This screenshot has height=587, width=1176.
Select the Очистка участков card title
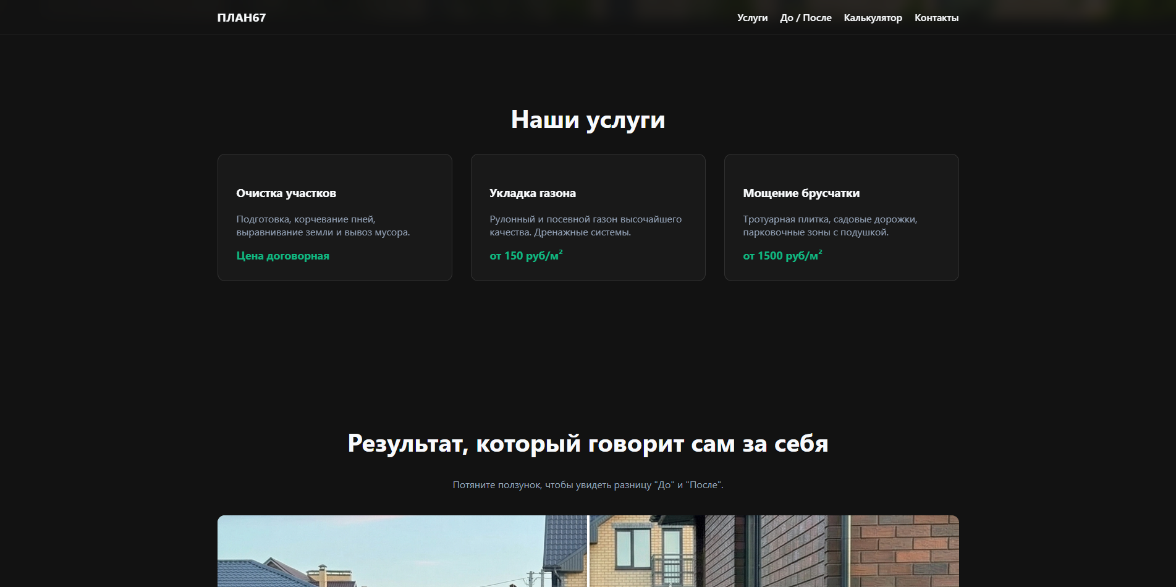coord(286,193)
